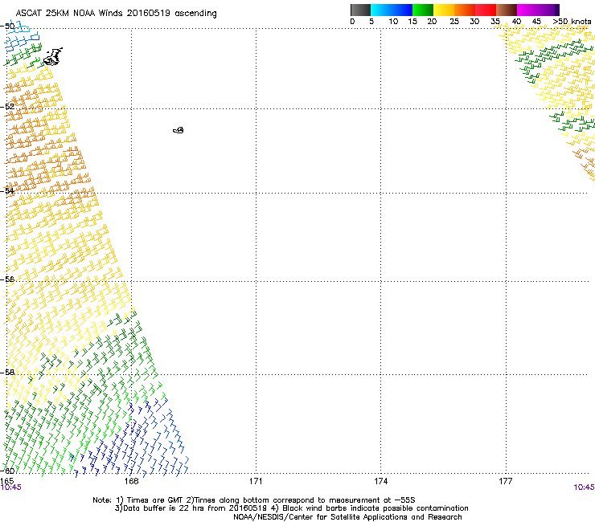Click the '>50 knots' legend label
Image resolution: width=595 pixels, height=522 pixels.
click(572, 22)
